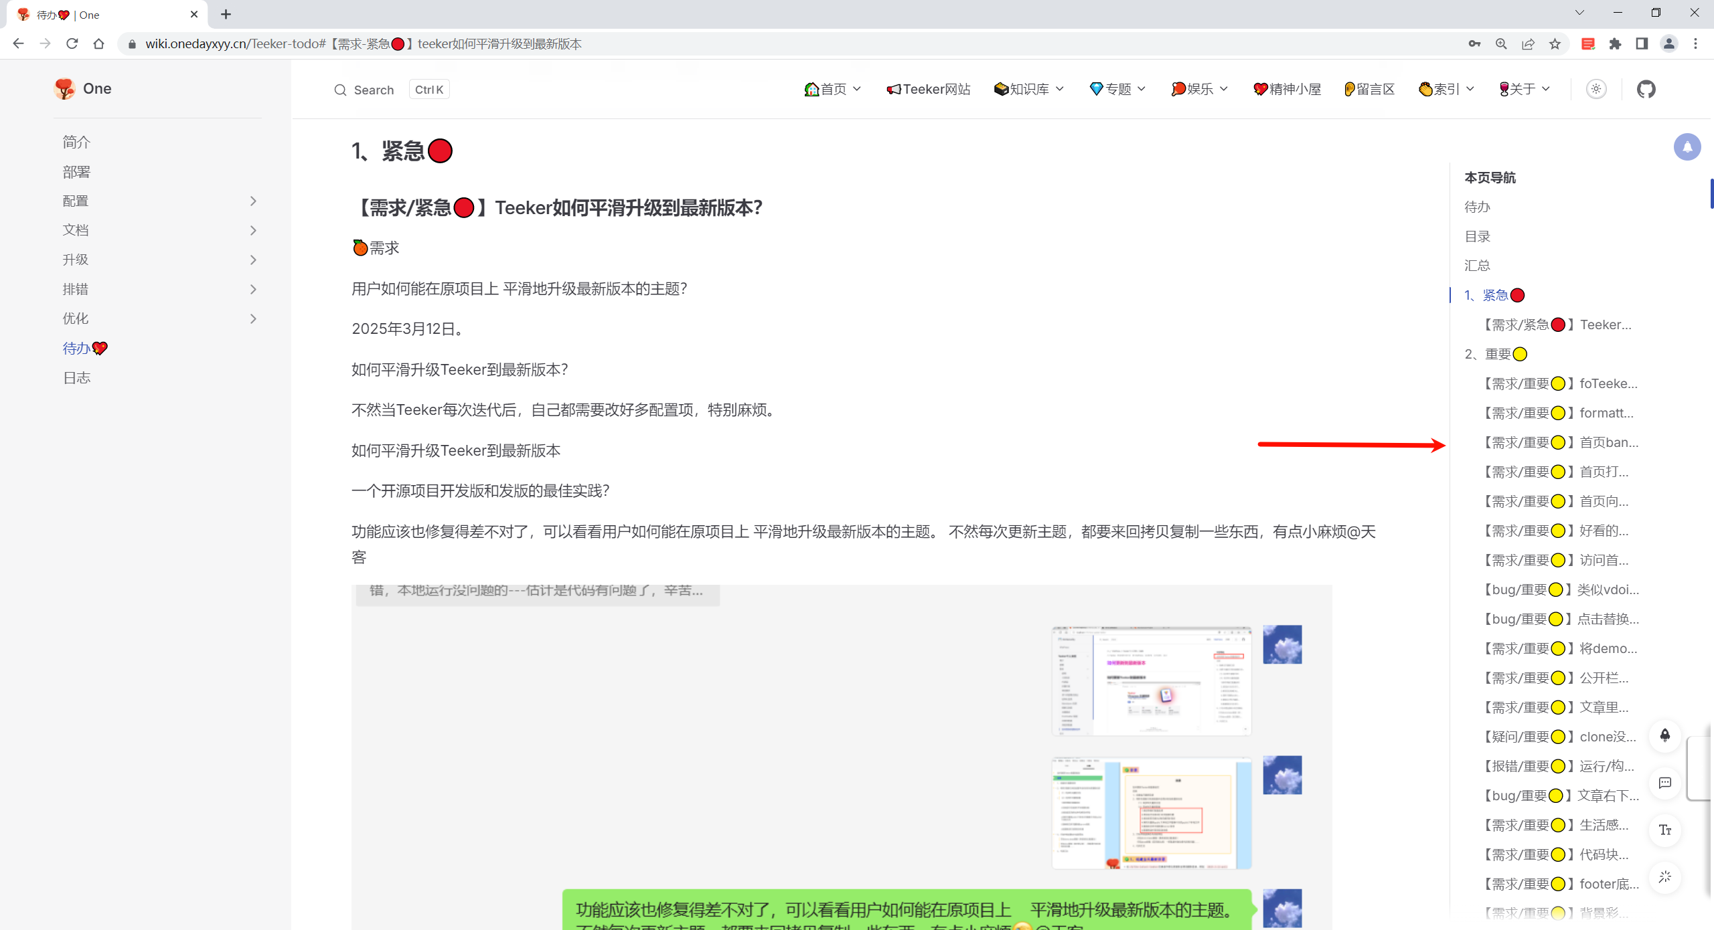Click the search magnifier icon
The width and height of the screenshot is (1714, 930).
pos(340,90)
